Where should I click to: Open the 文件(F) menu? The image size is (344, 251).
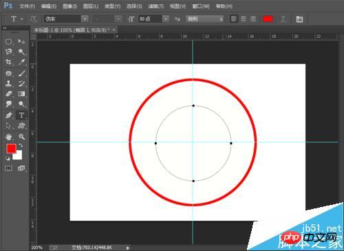[27, 6]
